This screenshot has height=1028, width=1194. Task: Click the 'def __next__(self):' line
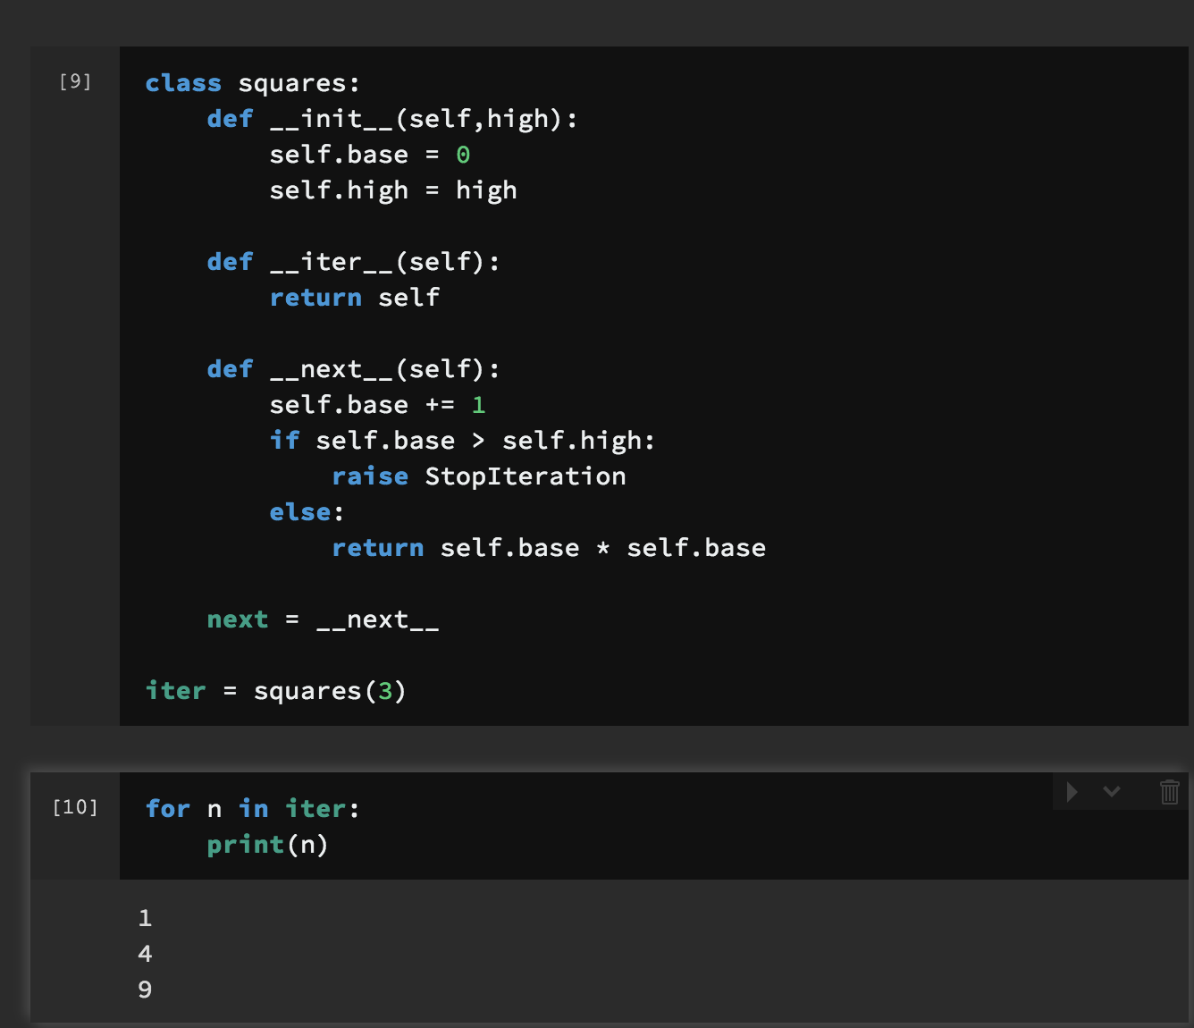coord(354,369)
